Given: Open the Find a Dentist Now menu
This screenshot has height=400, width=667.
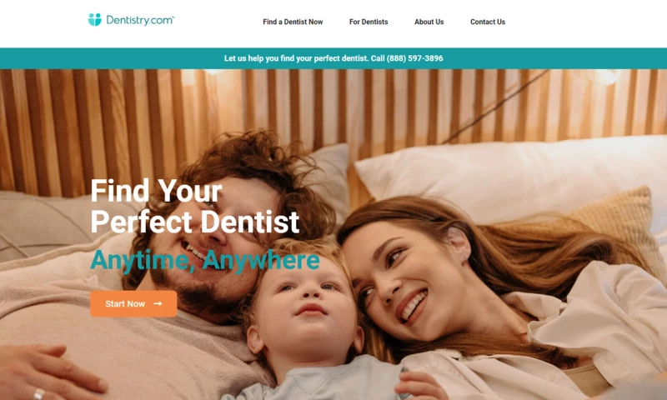Looking at the screenshot, I should point(293,22).
